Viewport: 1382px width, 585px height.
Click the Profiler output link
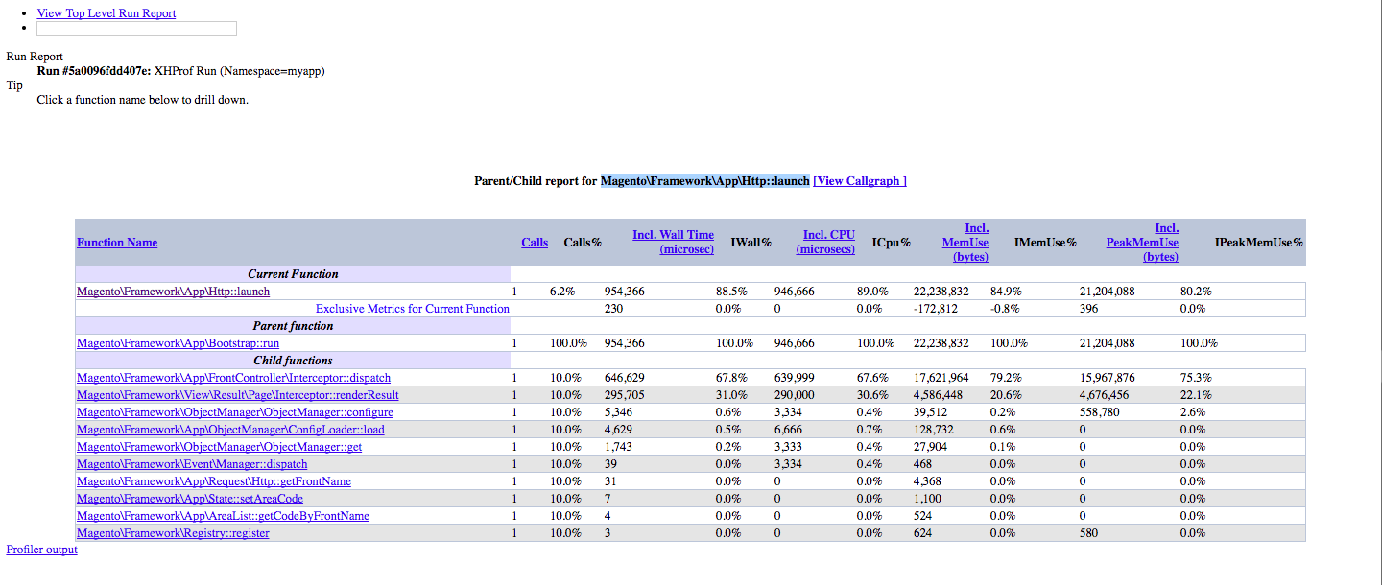tap(41, 550)
